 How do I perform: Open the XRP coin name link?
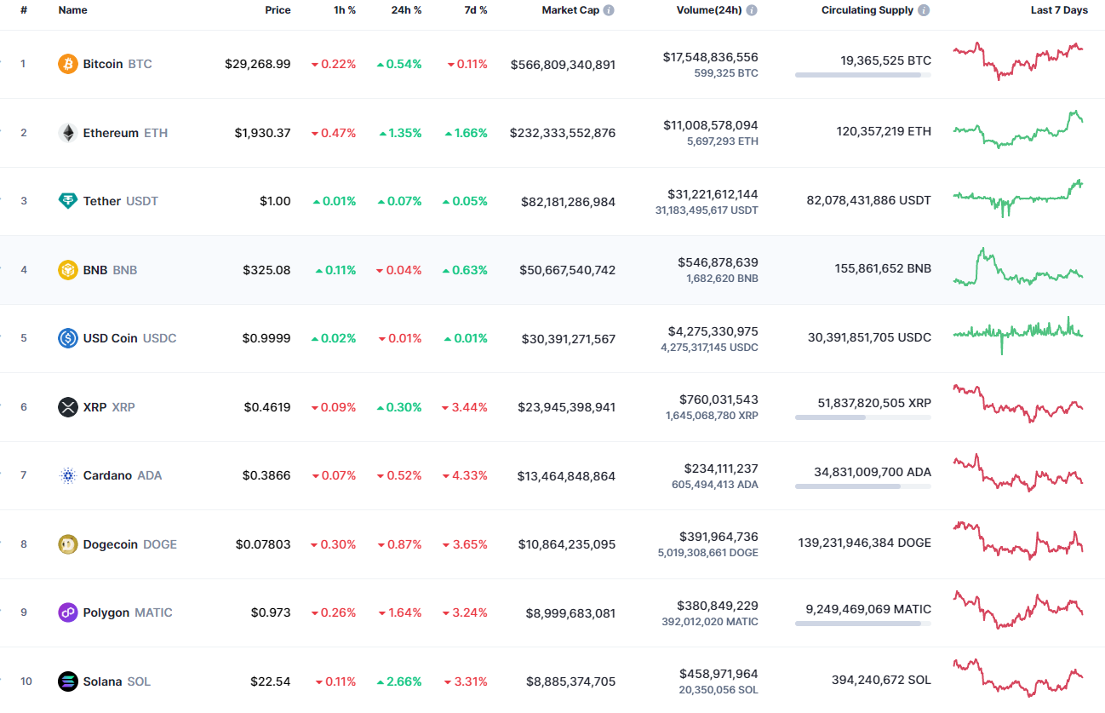(x=95, y=406)
